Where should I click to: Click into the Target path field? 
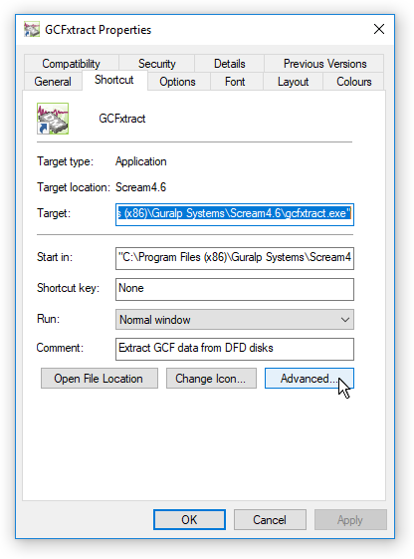point(235,214)
